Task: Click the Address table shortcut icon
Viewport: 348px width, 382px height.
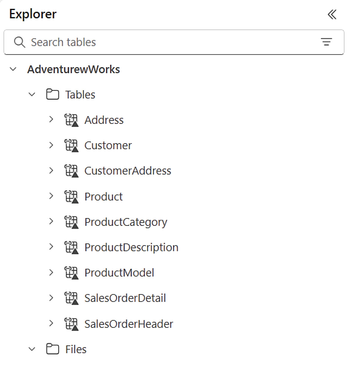Action: pos(71,120)
